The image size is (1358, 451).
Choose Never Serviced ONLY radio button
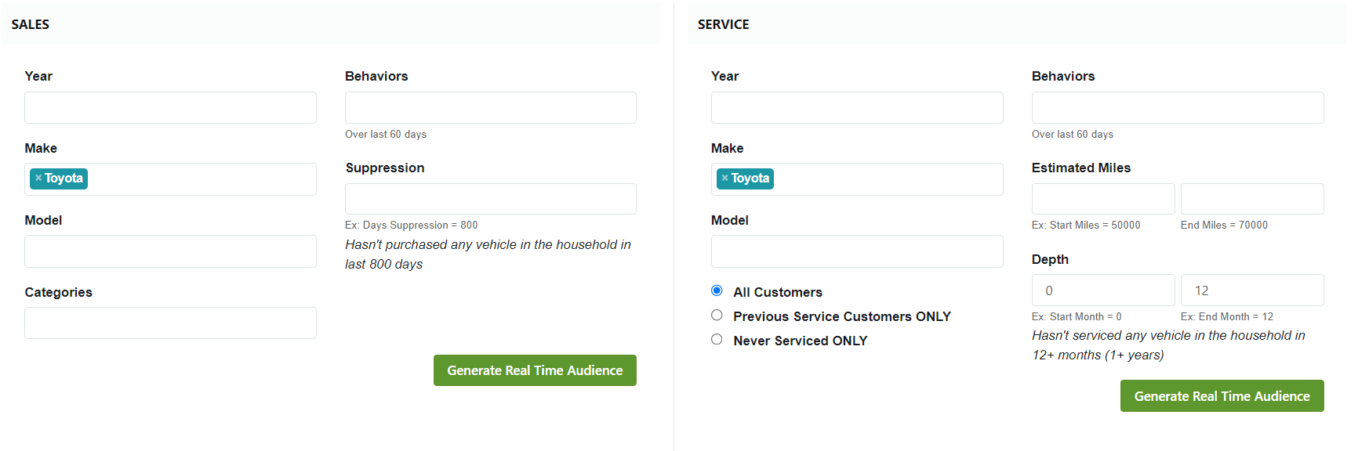[717, 340]
